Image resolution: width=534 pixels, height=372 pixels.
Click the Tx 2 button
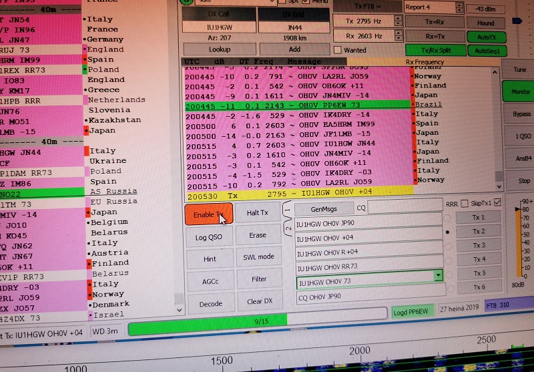coord(479,231)
